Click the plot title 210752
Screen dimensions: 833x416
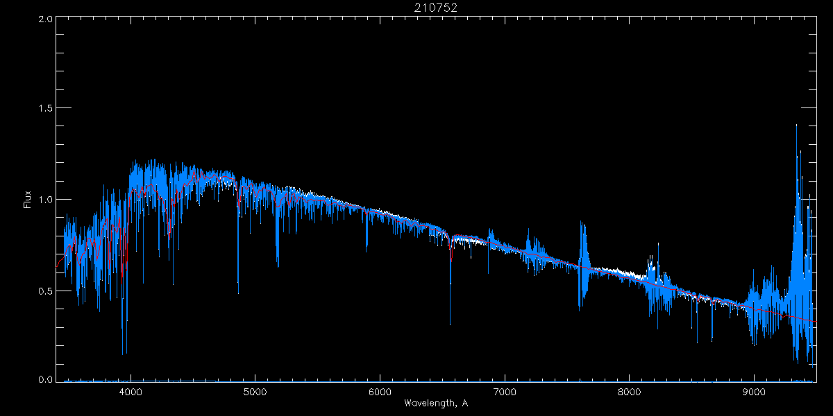pos(435,8)
